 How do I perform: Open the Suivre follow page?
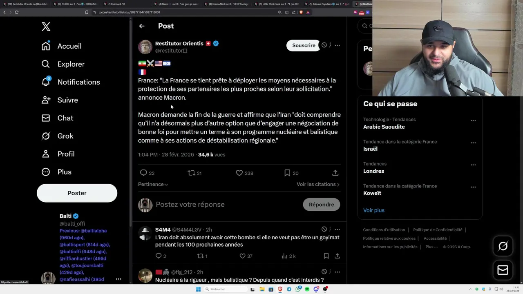point(60,100)
